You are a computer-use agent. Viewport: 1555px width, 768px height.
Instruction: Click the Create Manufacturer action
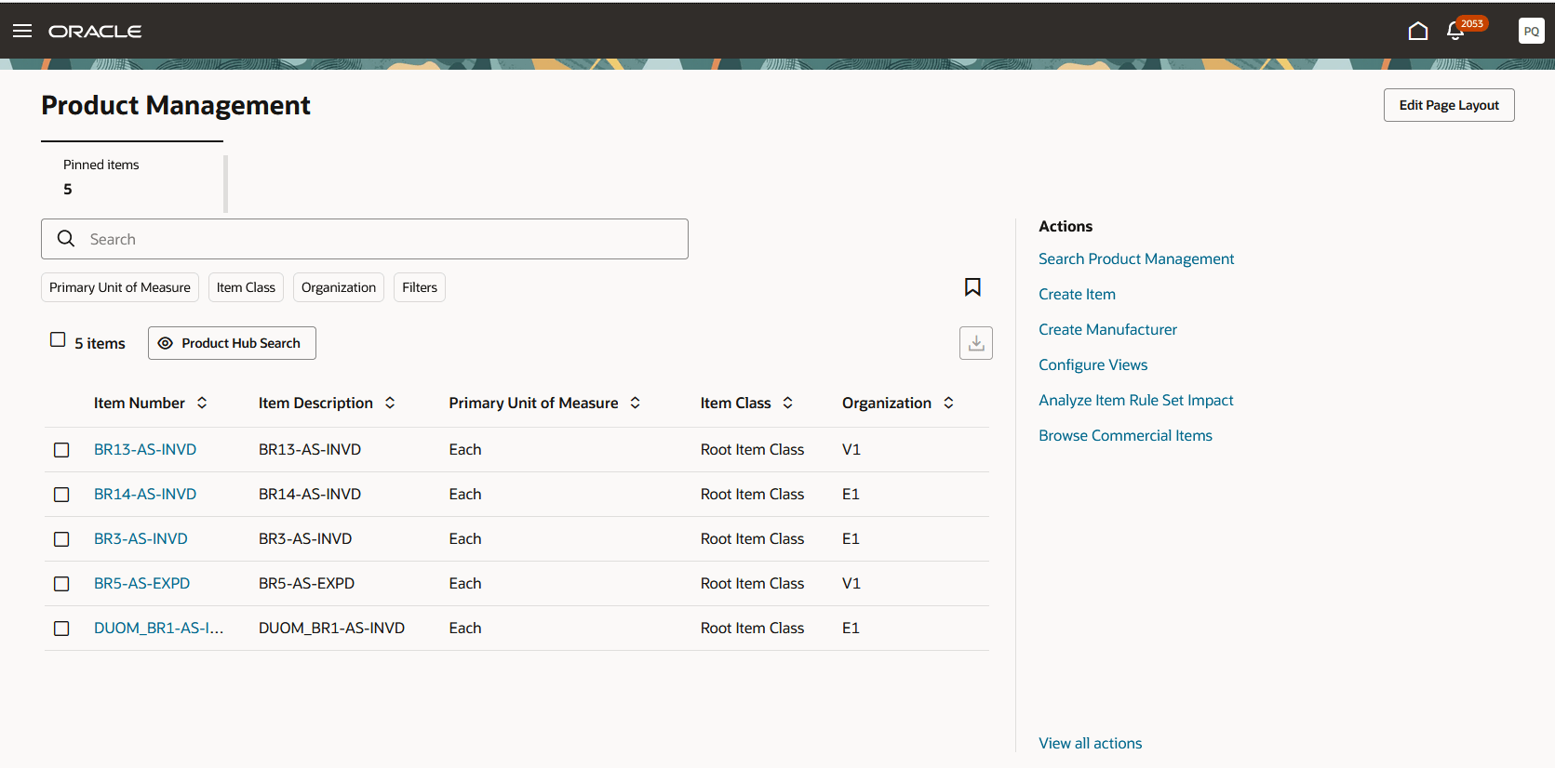(1107, 329)
